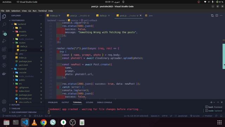Open the View menu
The height and width of the screenshot is (127, 225).
[24, 11]
